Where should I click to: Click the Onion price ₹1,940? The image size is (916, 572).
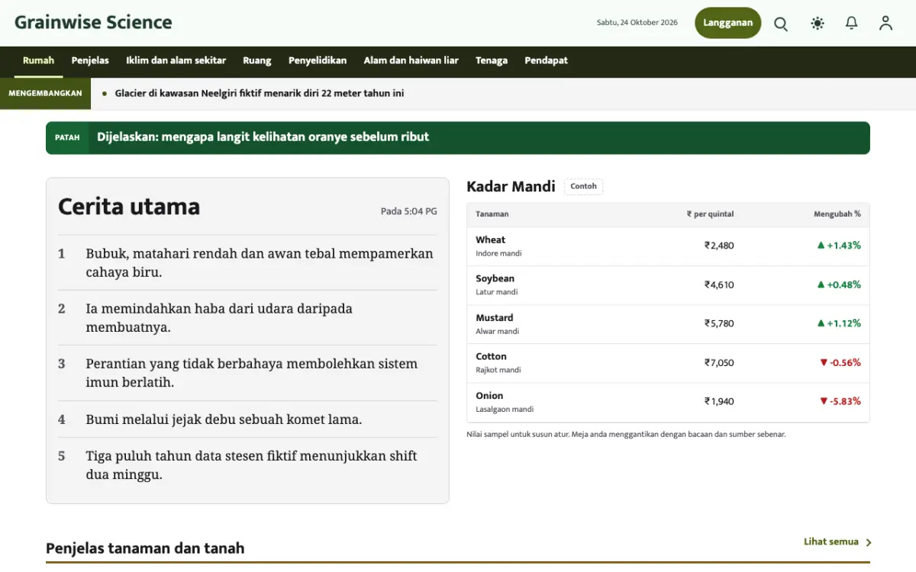[719, 401]
